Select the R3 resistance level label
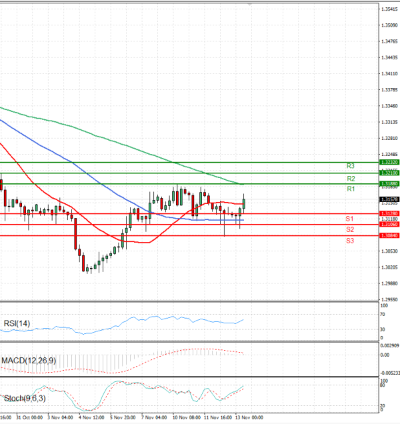400x424 pixels. tap(350, 166)
